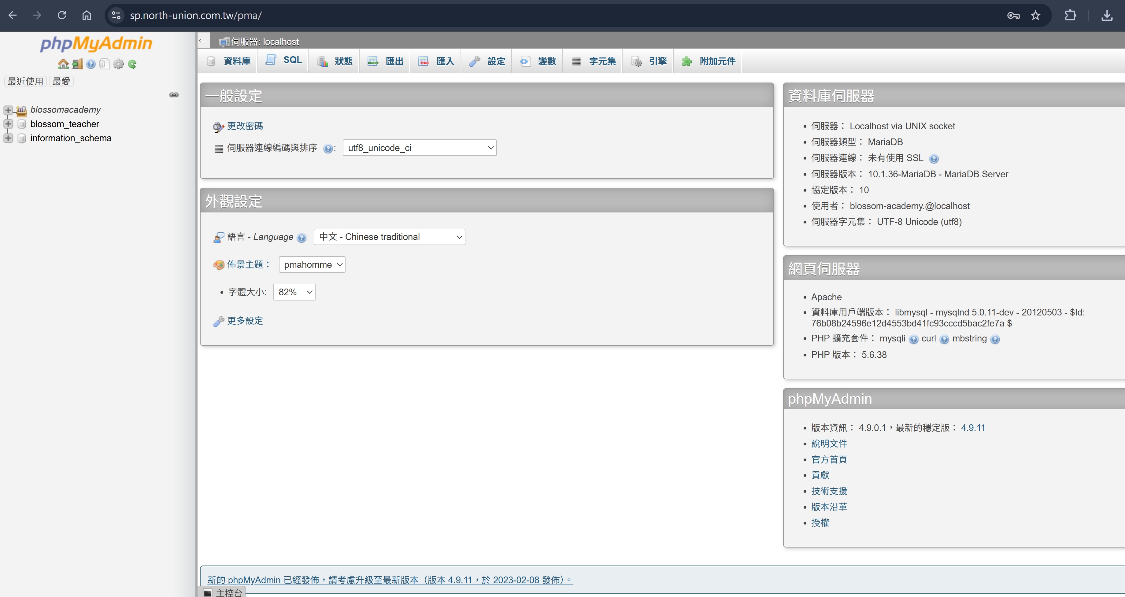This screenshot has width=1125, height=597.
Task: Open the 版本沿革 link
Action: (x=828, y=507)
